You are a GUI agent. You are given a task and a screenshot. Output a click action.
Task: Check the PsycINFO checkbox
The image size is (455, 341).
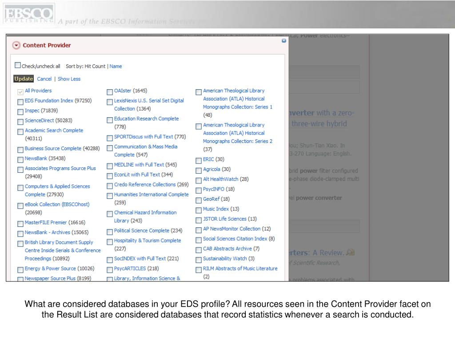(x=199, y=190)
